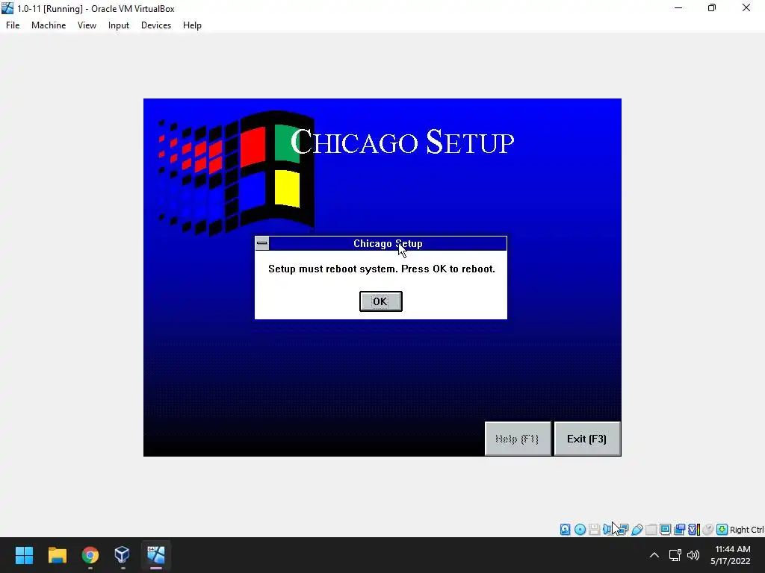Click the recording indicator icon in status bar
765x573 pixels.
pos(679,530)
